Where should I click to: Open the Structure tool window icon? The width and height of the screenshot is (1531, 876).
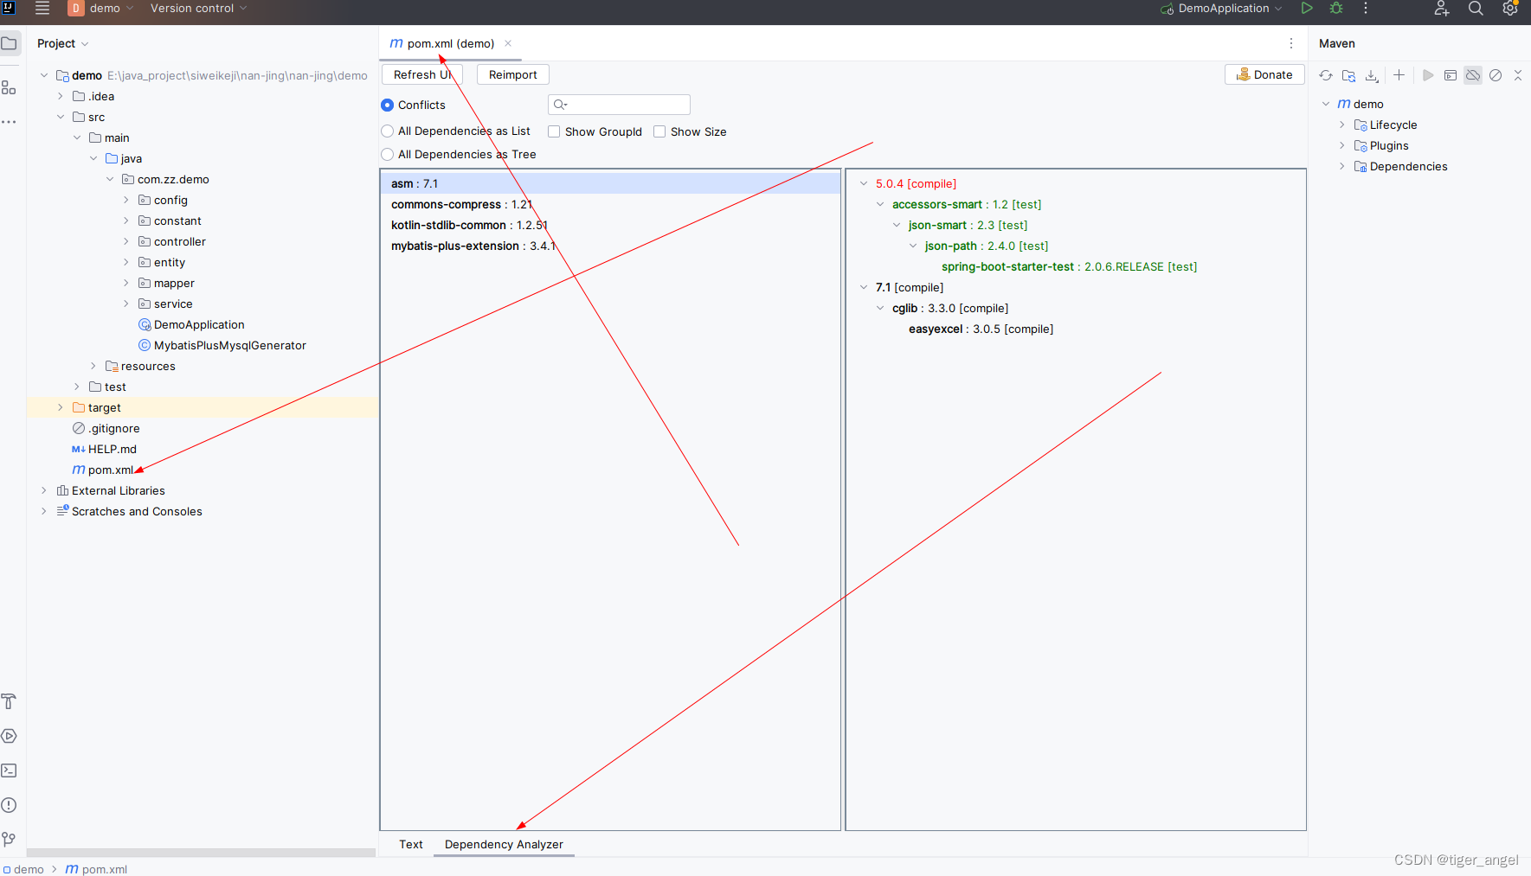pyautogui.click(x=10, y=87)
